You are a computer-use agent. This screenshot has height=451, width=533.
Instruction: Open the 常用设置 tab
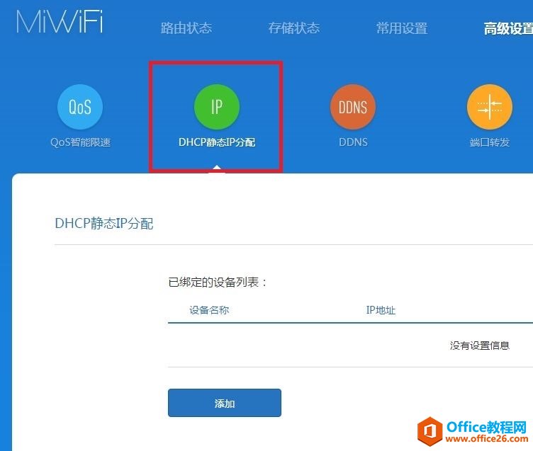point(402,28)
